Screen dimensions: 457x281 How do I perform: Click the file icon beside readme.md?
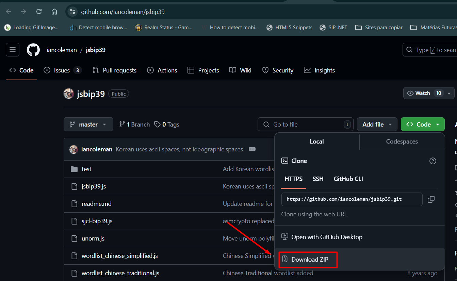point(74,204)
